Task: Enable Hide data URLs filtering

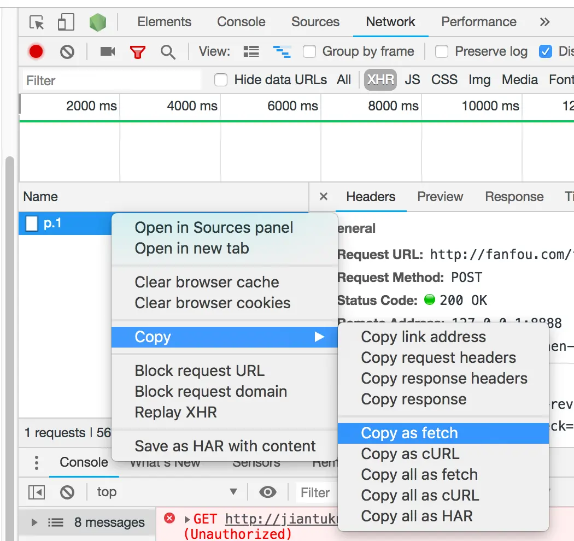Action: 221,79
